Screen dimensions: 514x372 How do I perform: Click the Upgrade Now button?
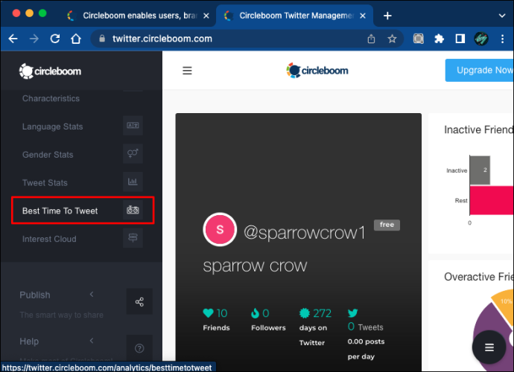(479, 70)
